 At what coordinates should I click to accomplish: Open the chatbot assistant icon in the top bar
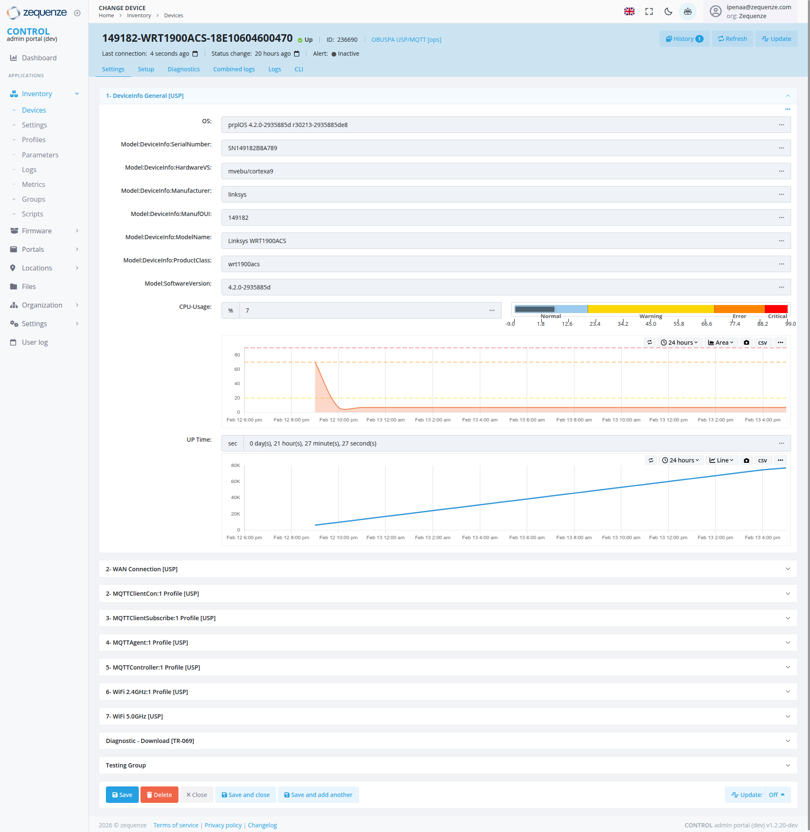[x=688, y=11]
